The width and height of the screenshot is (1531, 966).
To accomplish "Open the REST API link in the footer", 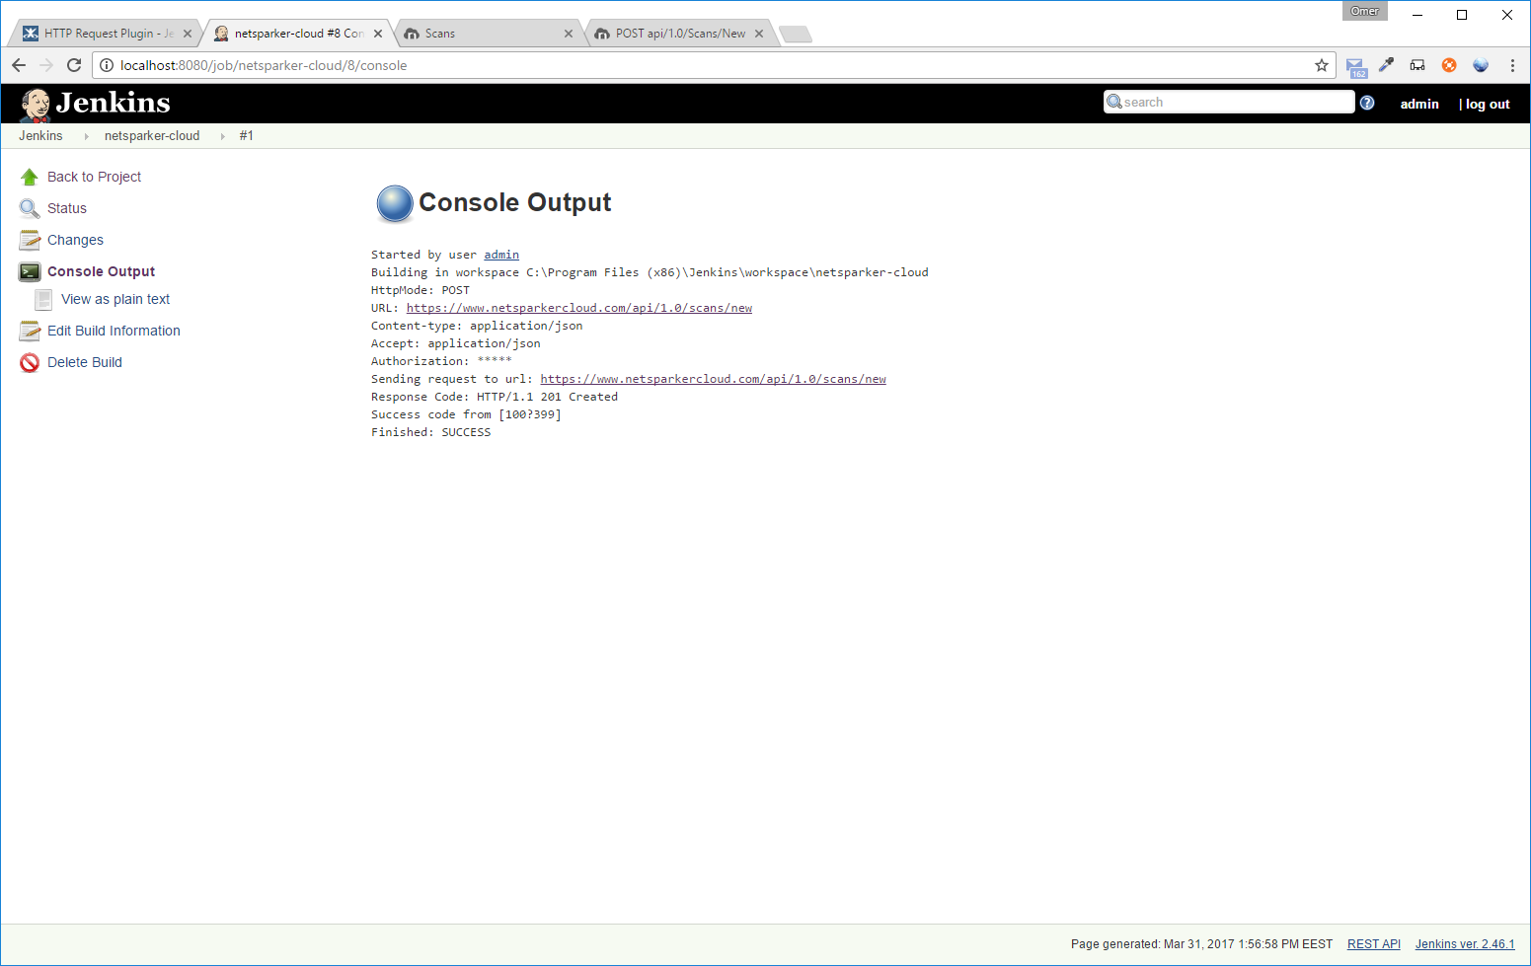I will pyautogui.click(x=1373, y=943).
